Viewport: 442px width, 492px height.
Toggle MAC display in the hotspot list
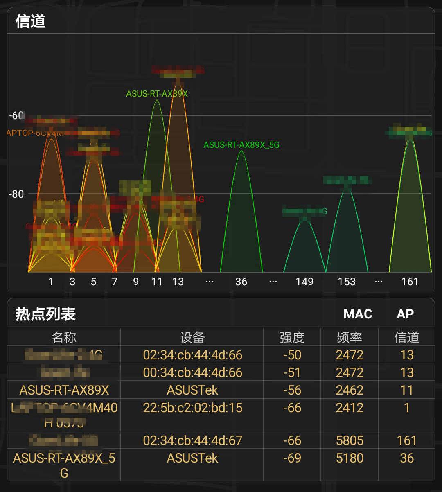(x=358, y=314)
